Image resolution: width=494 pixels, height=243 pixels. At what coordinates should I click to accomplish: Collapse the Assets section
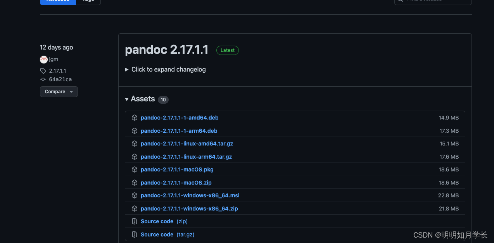tap(127, 99)
